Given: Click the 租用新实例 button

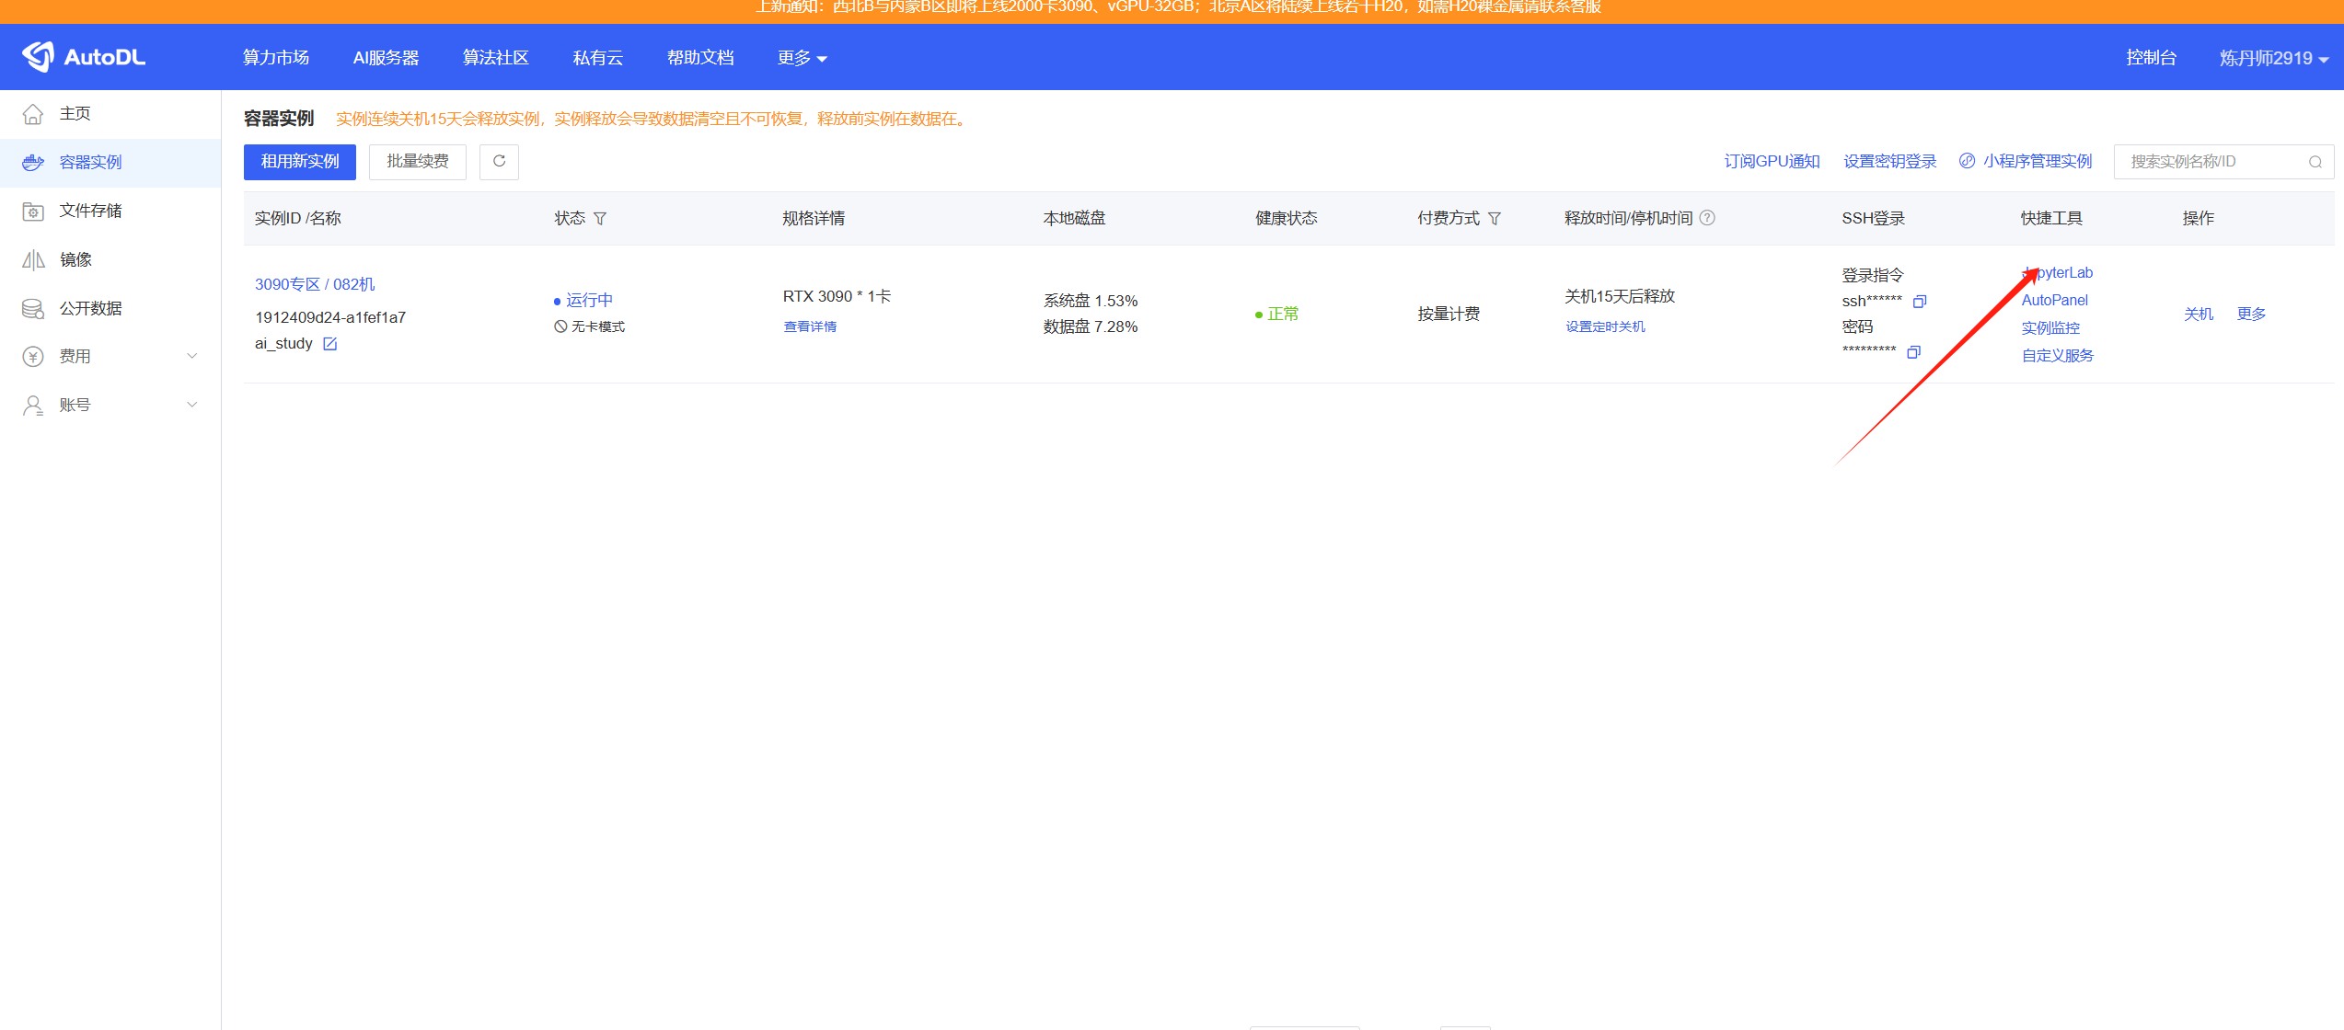Looking at the screenshot, I should pyautogui.click(x=300, y=162).
